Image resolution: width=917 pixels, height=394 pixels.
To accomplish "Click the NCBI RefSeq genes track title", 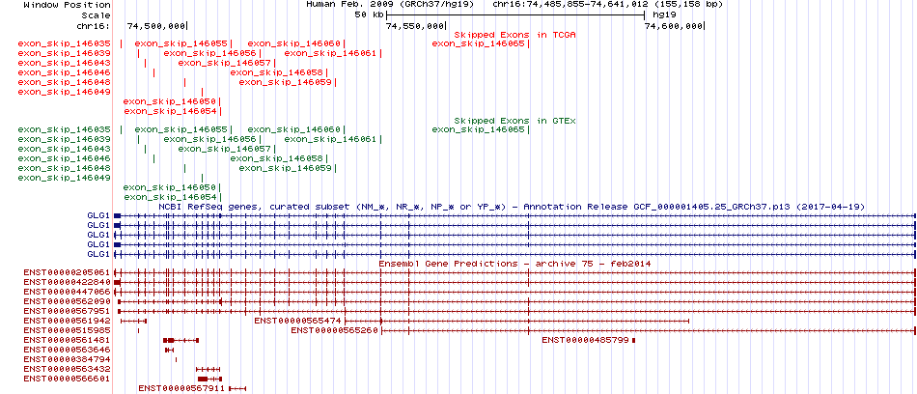I will tap(512, 207).
